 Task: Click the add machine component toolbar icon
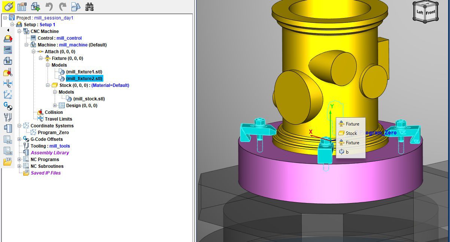pos(35,6)
